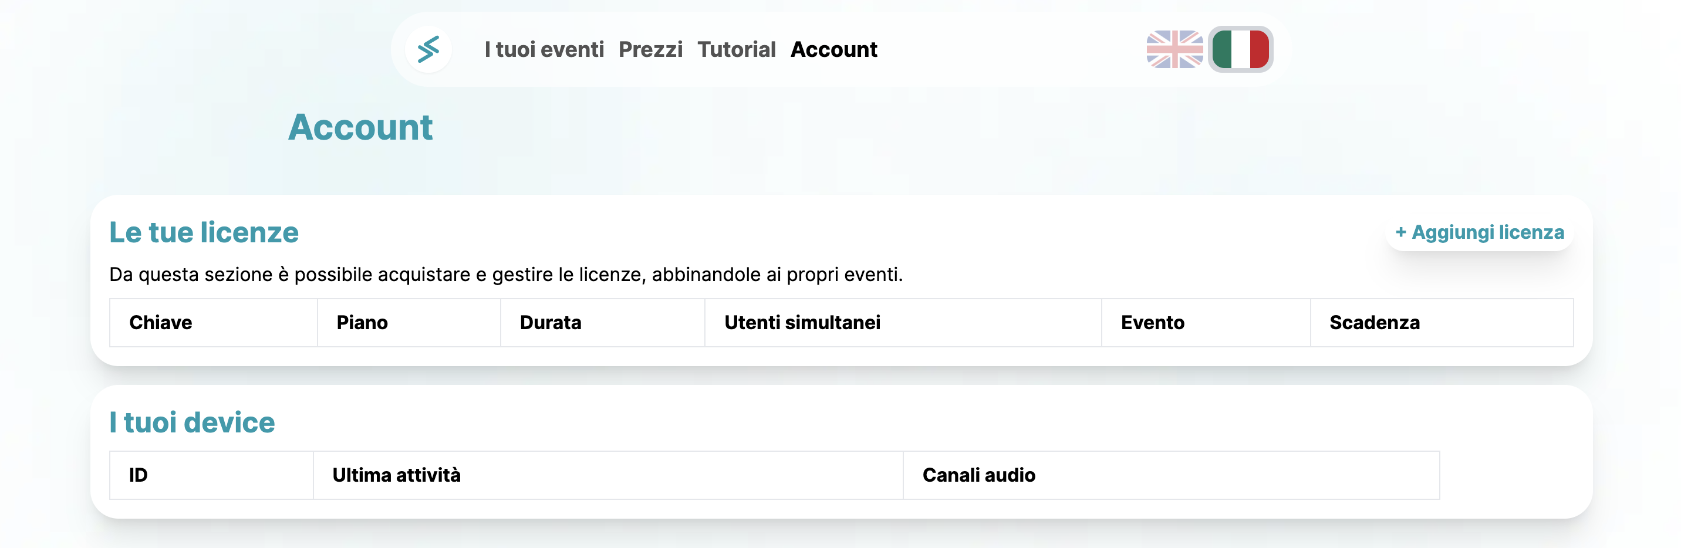Click the Le tue licenze heading
This screenshot has width=1681, height=548.
pyautogui.click(x=204, y=232)
